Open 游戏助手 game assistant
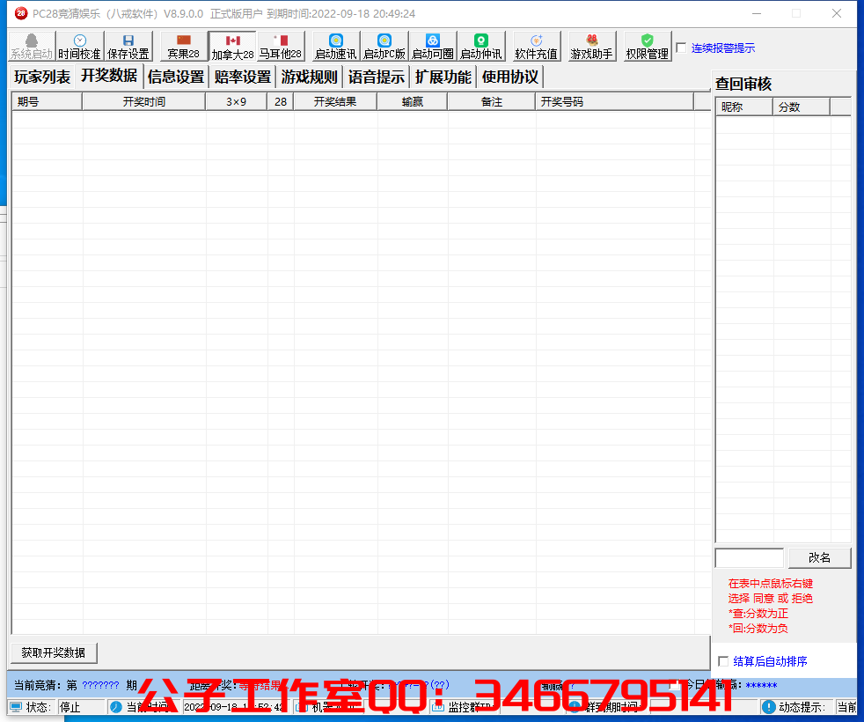 pos(592,47)
